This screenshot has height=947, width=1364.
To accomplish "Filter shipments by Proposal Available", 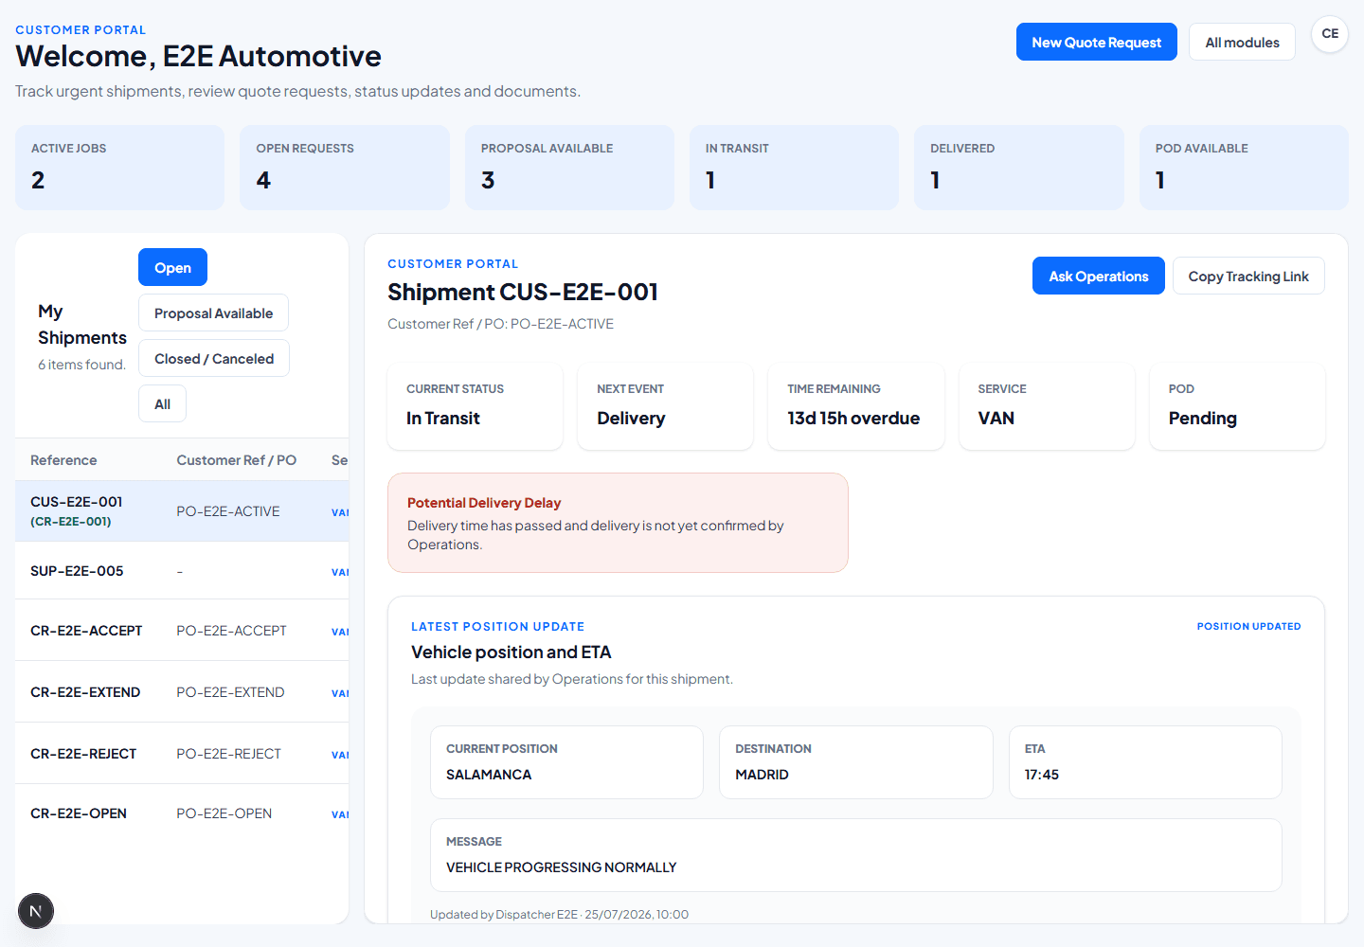I will (213, 313).
